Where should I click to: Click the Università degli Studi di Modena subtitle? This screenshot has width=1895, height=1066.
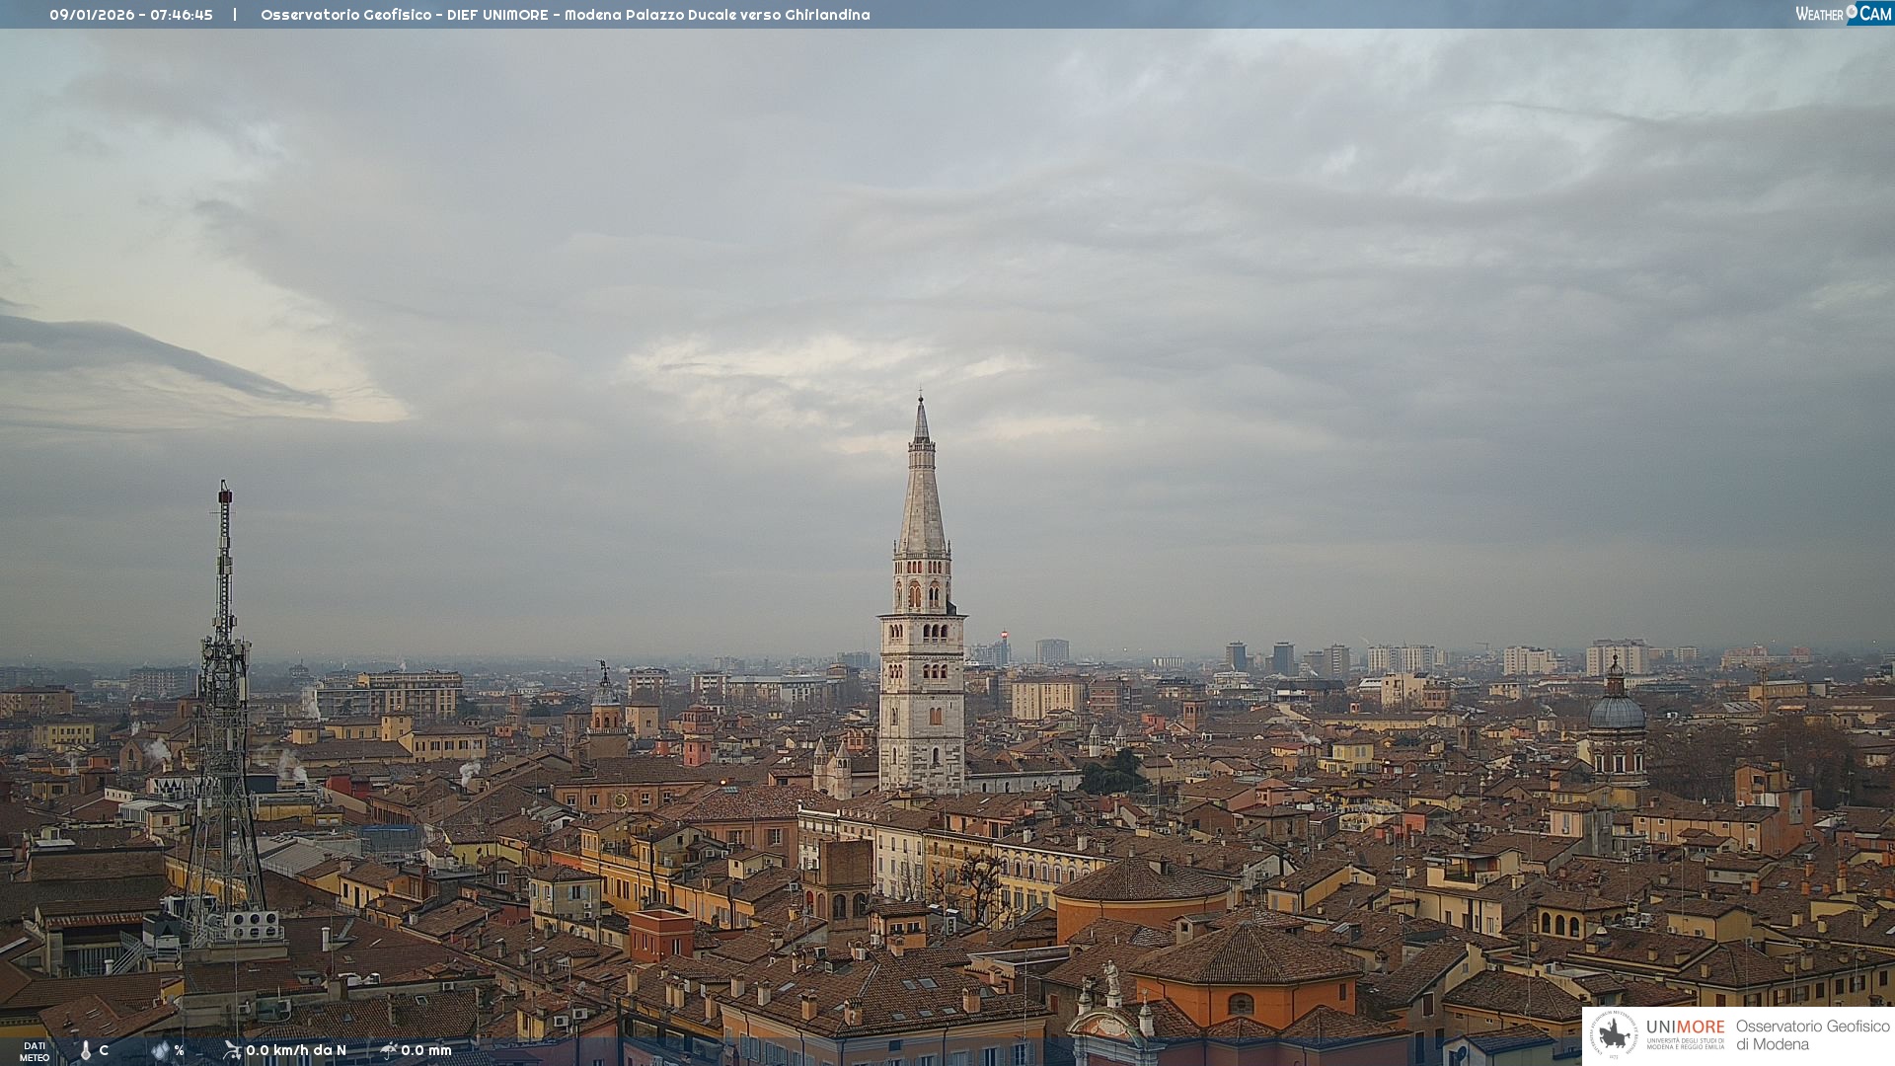[x=1685, y=1043]
